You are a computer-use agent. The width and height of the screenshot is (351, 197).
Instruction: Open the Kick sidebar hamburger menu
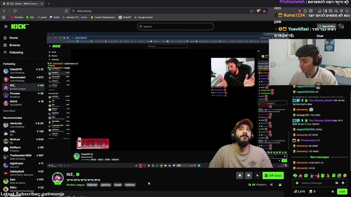point(6,27)
